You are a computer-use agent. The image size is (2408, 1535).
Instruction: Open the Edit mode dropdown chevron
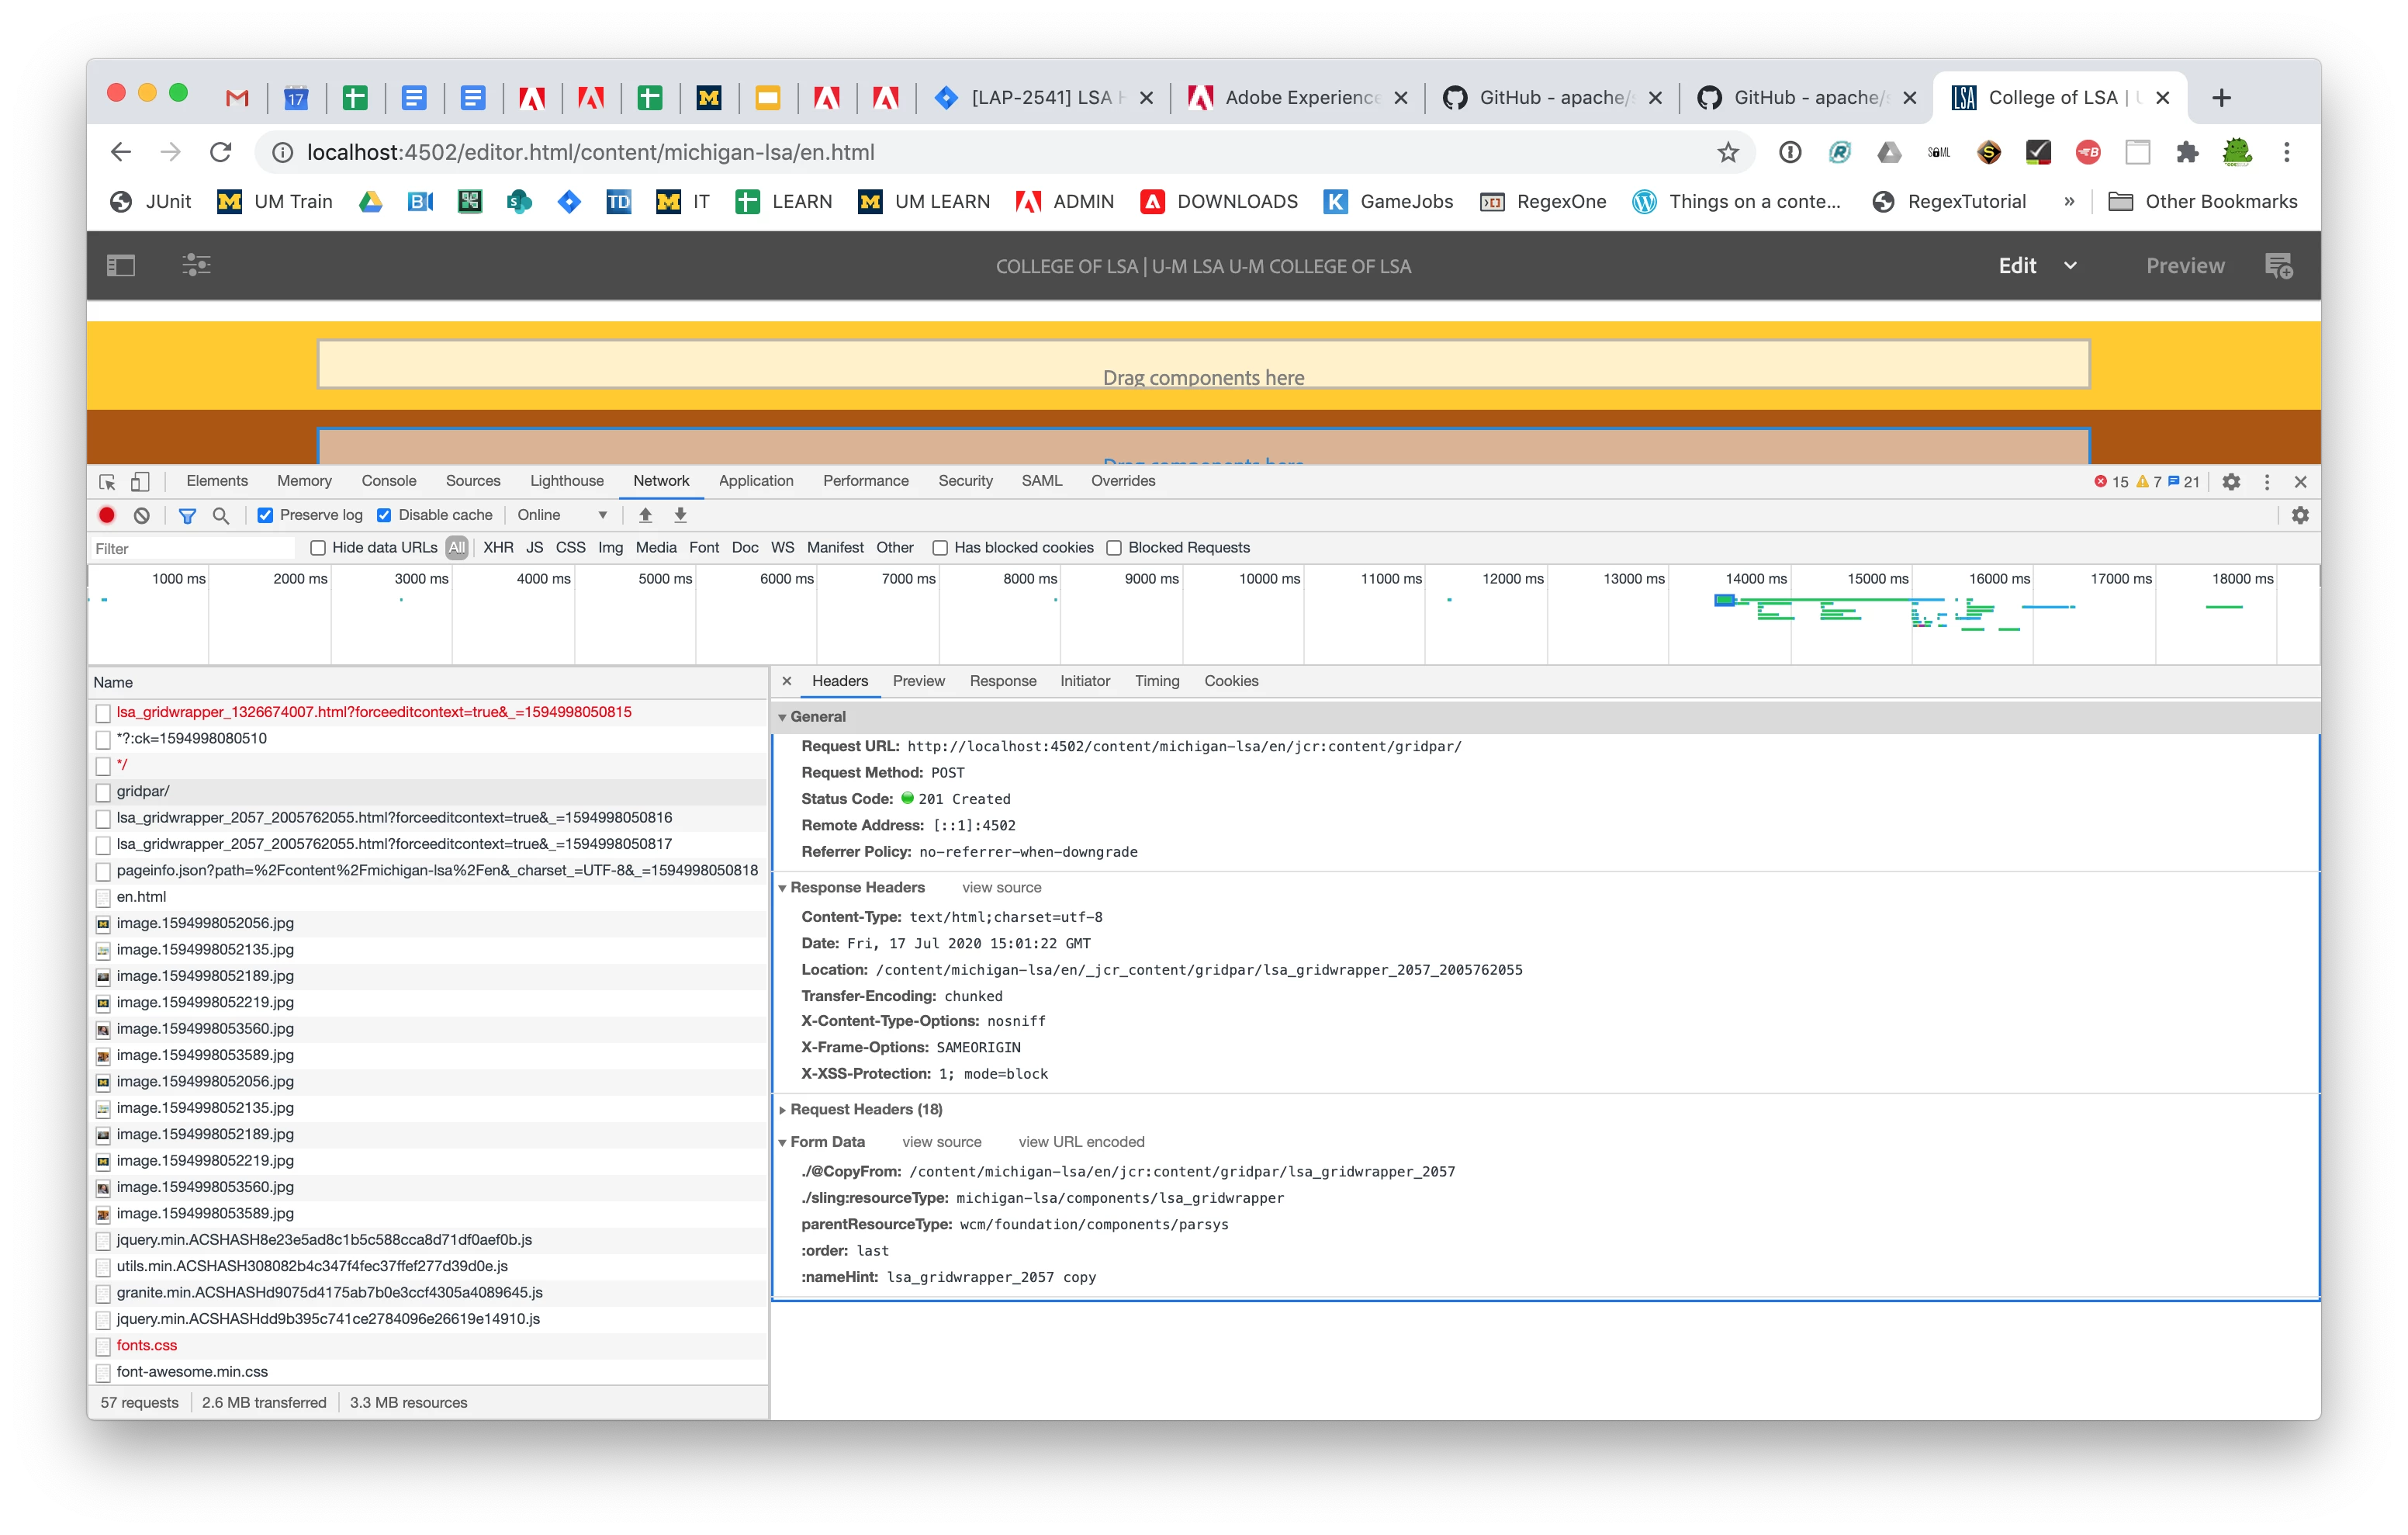tap(2070, 265)
